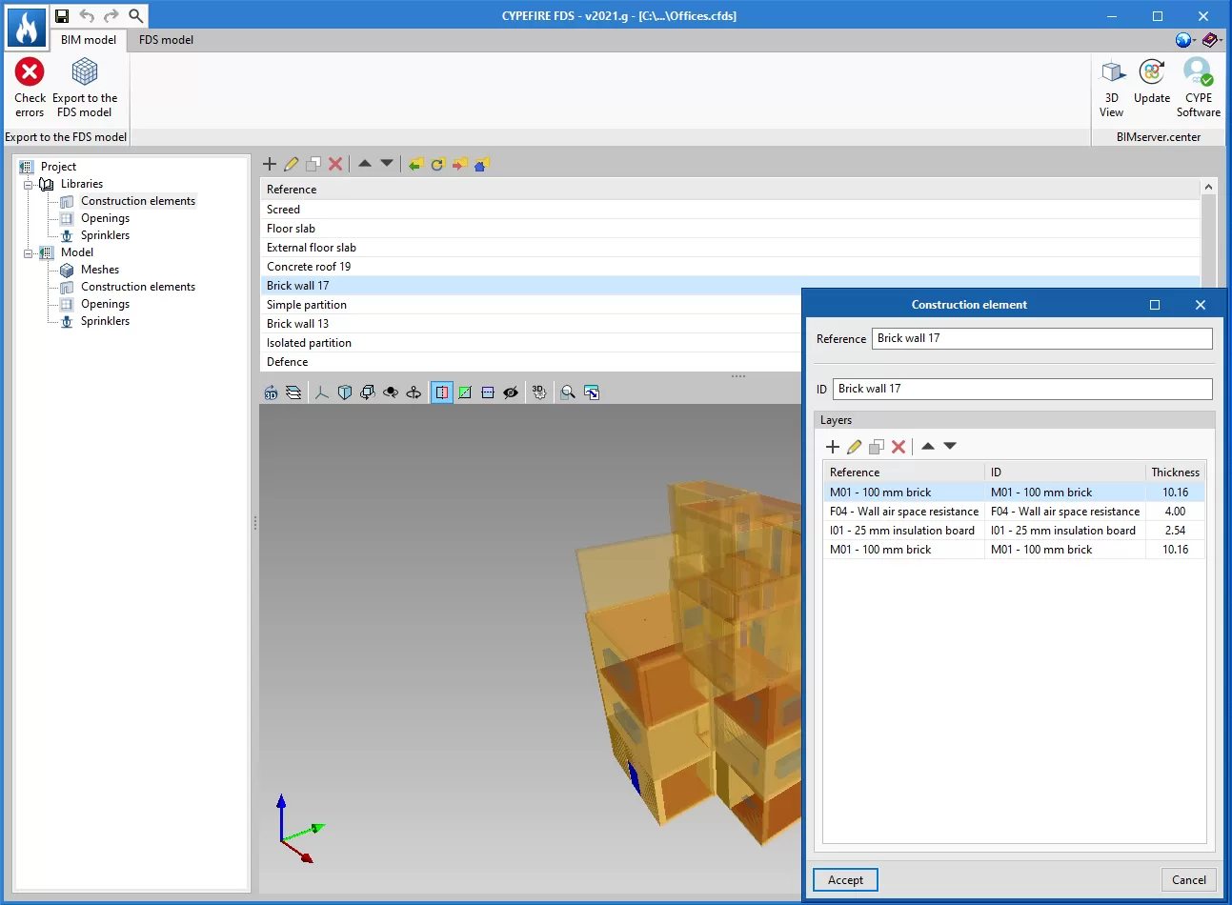The height and width of the screenshot is (905, 1232).
Task: Toggle the purple horizontal section plane button
Action: pos(488,392)
